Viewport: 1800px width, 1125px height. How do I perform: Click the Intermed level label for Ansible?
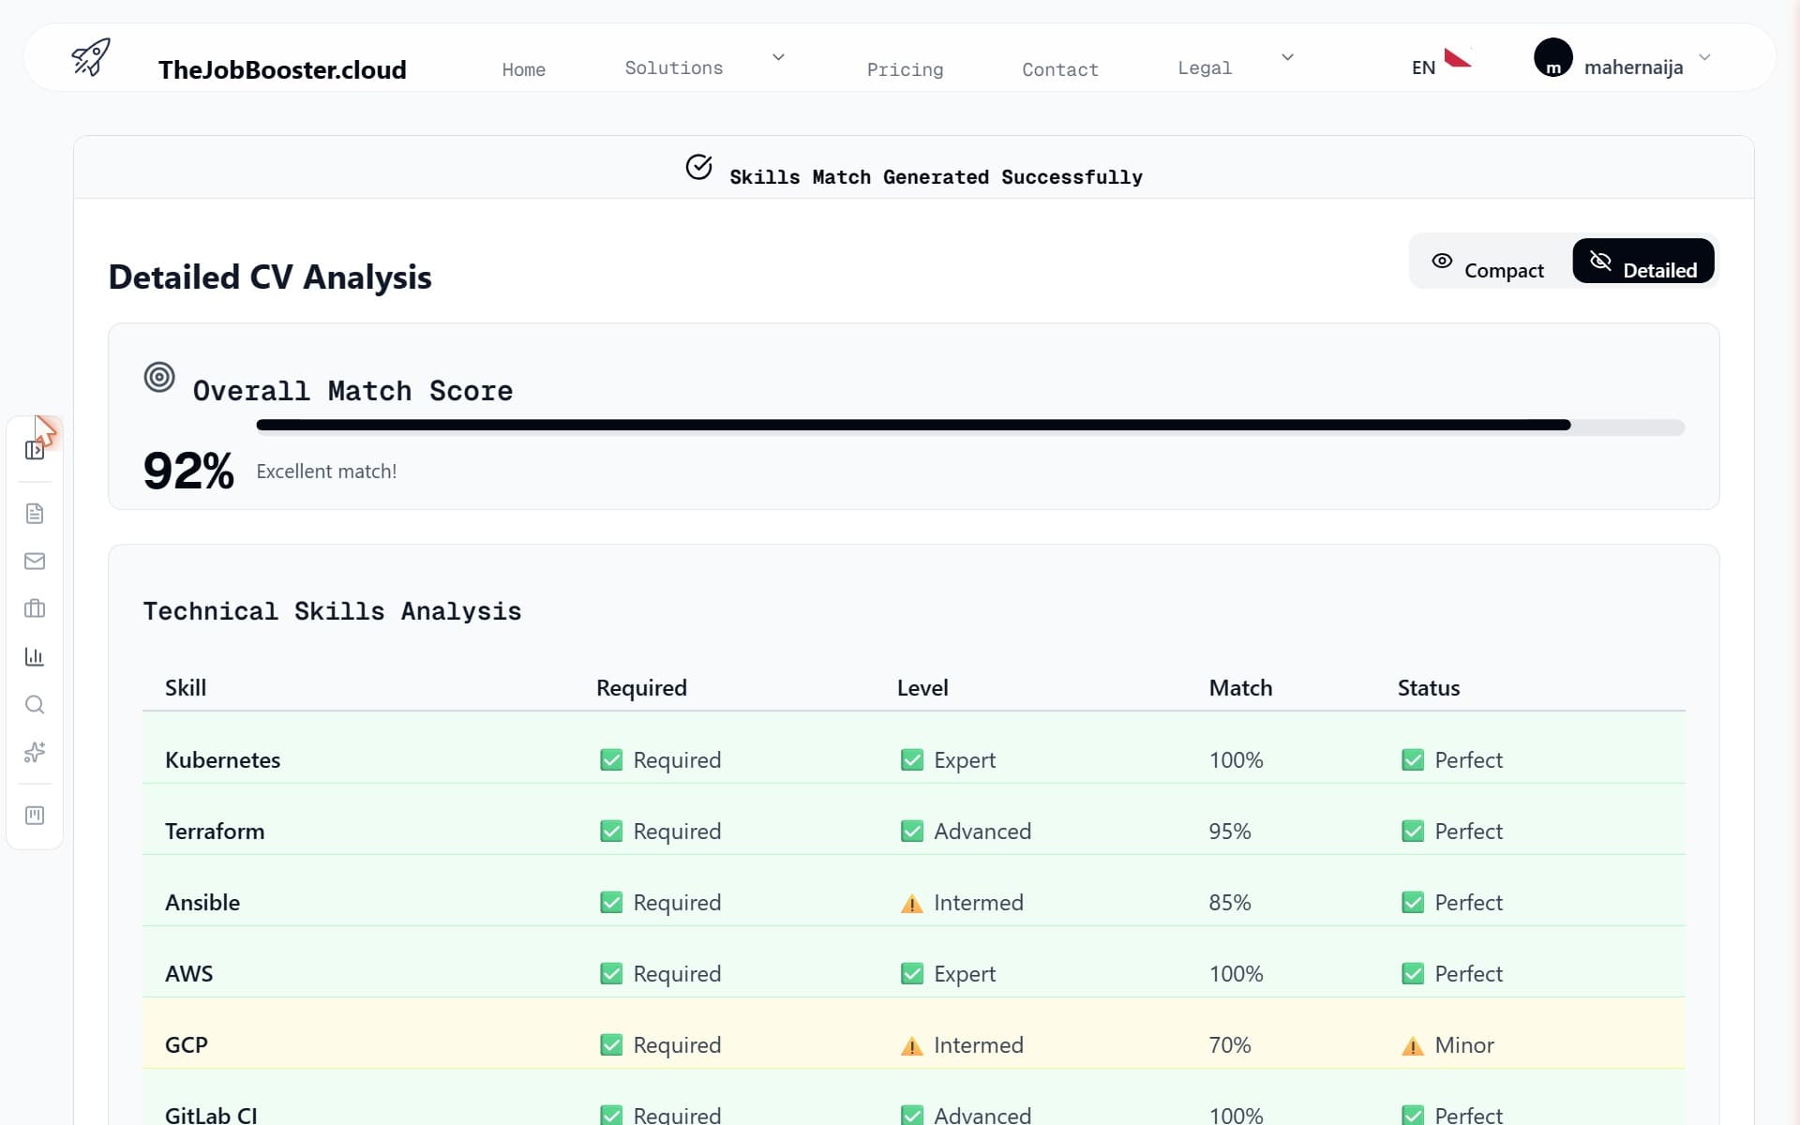tap(979, 902)
